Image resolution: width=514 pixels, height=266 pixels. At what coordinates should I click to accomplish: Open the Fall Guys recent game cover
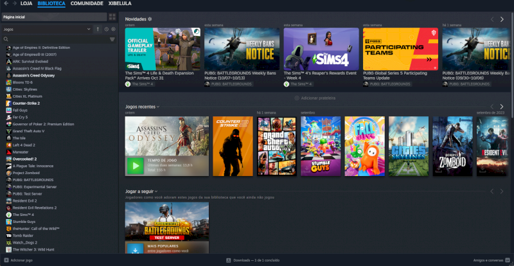click(x=364, y=146)
